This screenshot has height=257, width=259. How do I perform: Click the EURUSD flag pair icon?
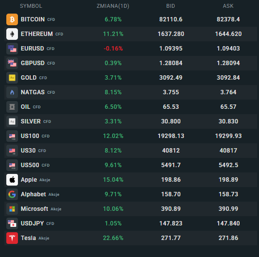(12, 49)
